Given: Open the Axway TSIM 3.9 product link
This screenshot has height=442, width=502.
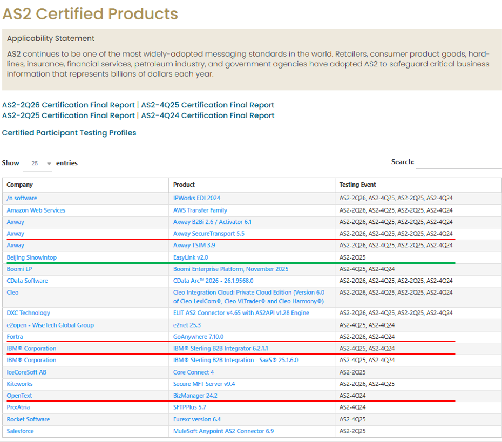Looking at the screenshot, I should (x=194, y=245).
